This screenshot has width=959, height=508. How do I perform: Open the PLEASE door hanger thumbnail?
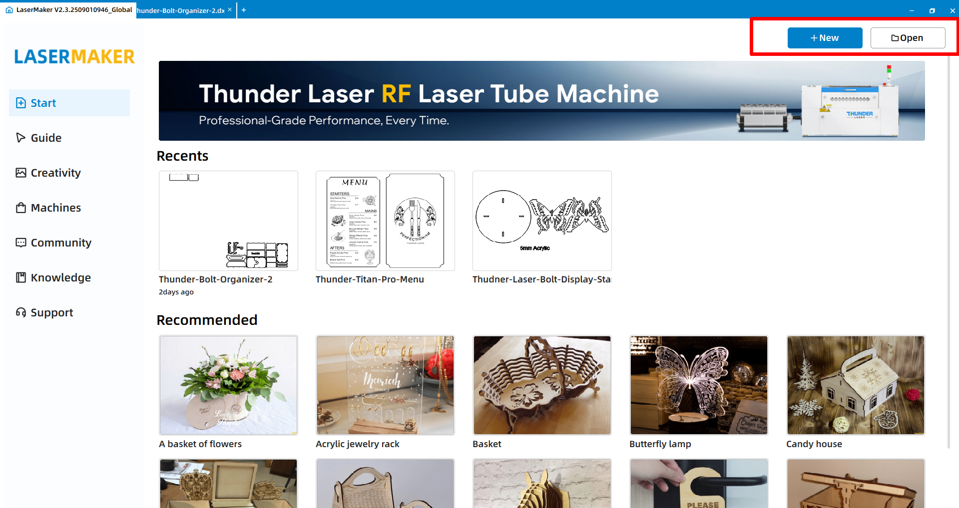(699, 484)
